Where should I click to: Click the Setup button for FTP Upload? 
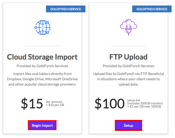128,125
